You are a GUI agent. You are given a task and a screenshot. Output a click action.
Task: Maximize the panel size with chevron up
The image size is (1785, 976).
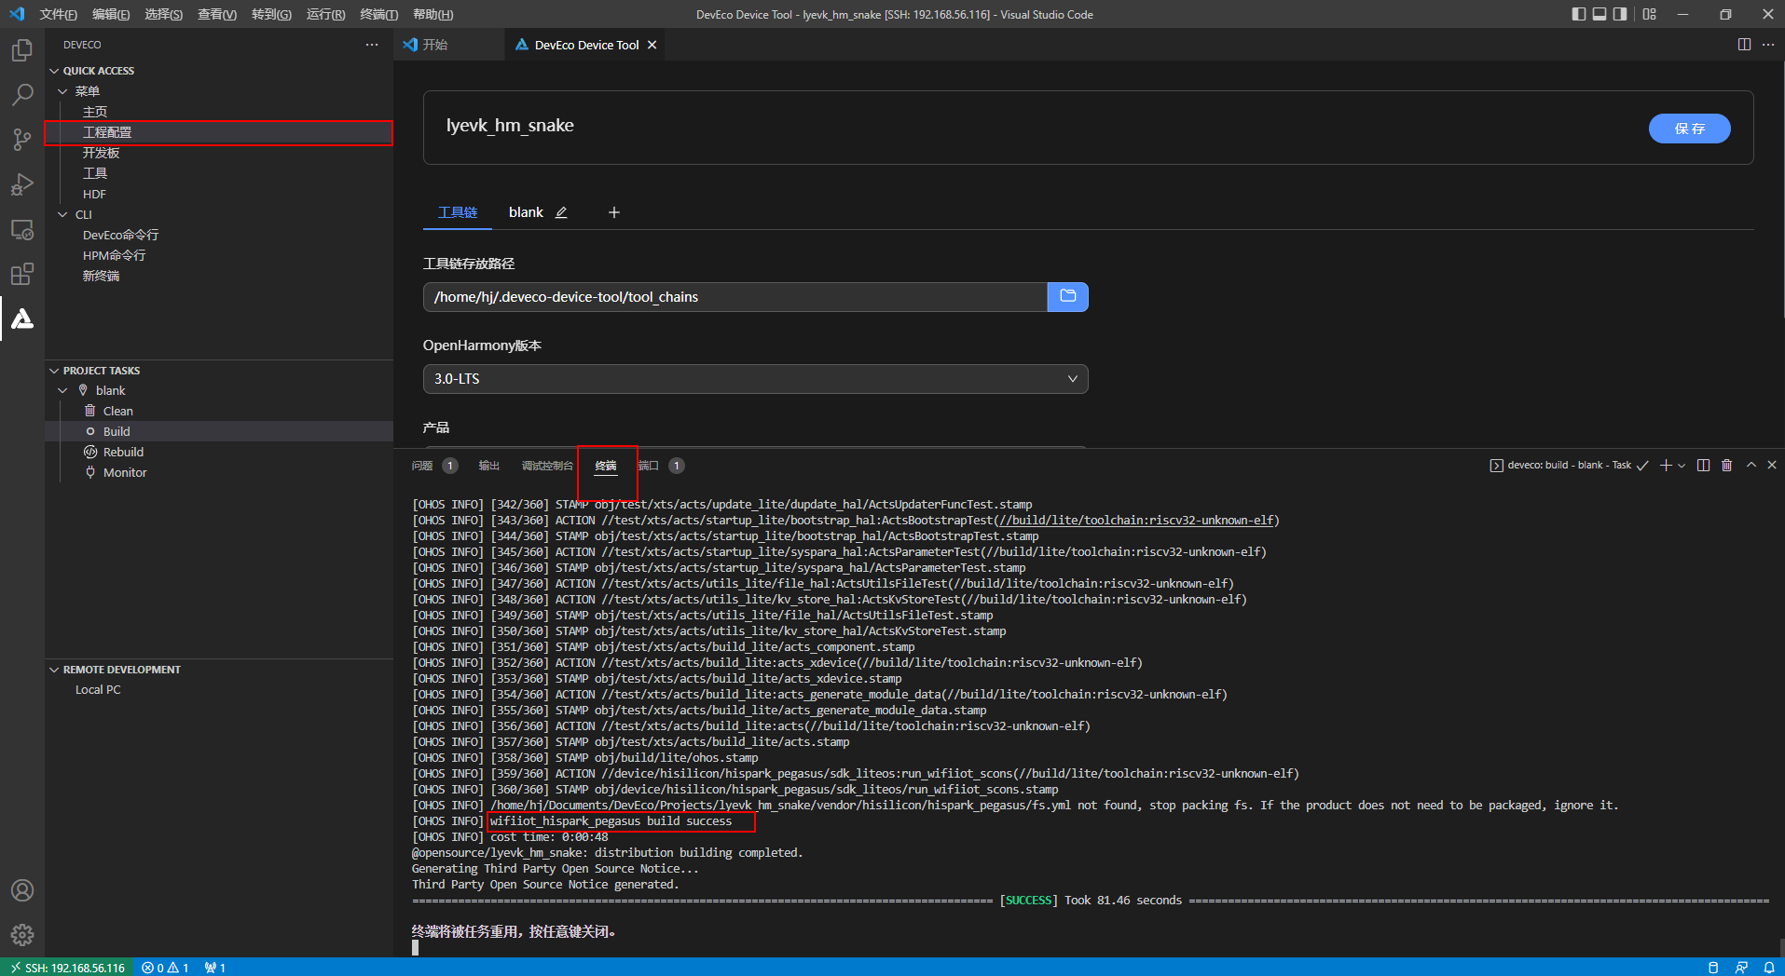(x=1751, y=465)
